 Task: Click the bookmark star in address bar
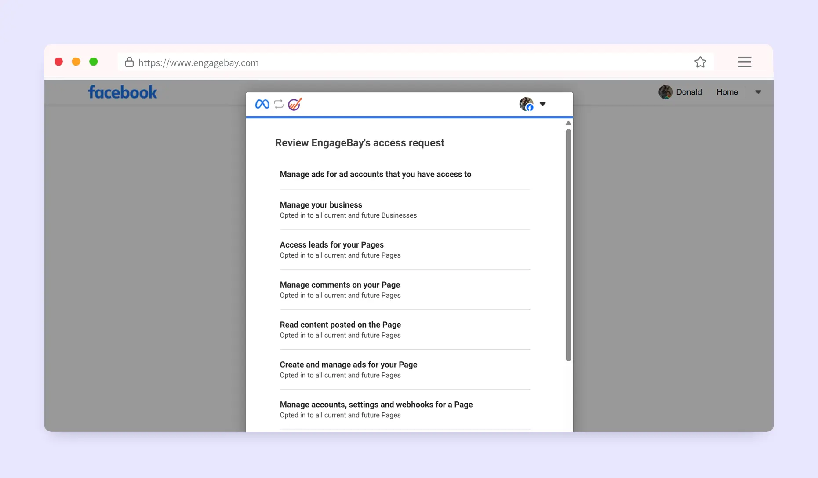point(700,62)
